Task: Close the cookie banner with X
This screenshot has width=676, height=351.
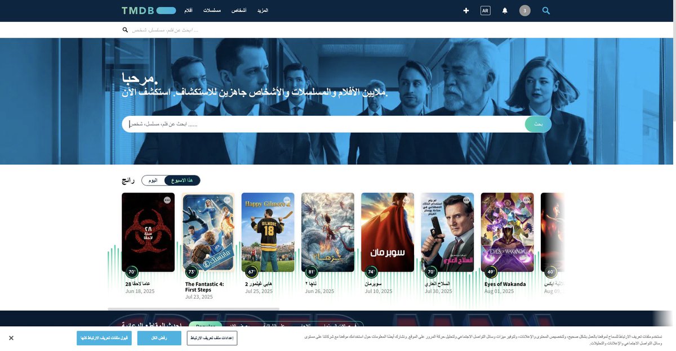Action: click(11, 338)
